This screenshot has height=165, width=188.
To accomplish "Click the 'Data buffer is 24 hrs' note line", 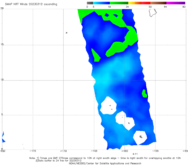I will coord(58,161).
